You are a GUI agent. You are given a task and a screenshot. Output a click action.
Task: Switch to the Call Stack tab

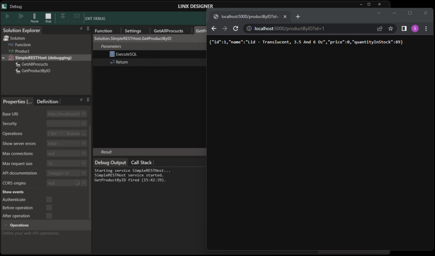coord(141,163)
